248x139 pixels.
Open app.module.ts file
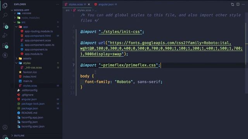34,54
